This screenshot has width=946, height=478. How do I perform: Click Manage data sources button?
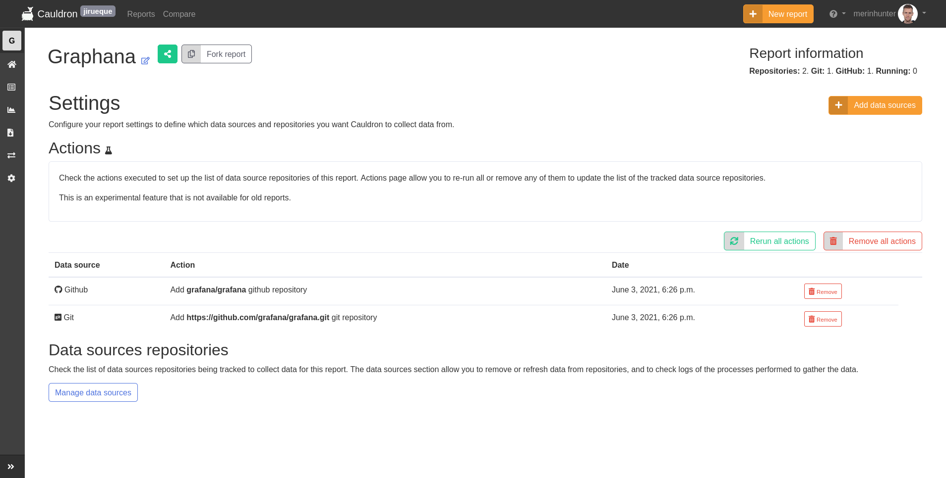93,392
